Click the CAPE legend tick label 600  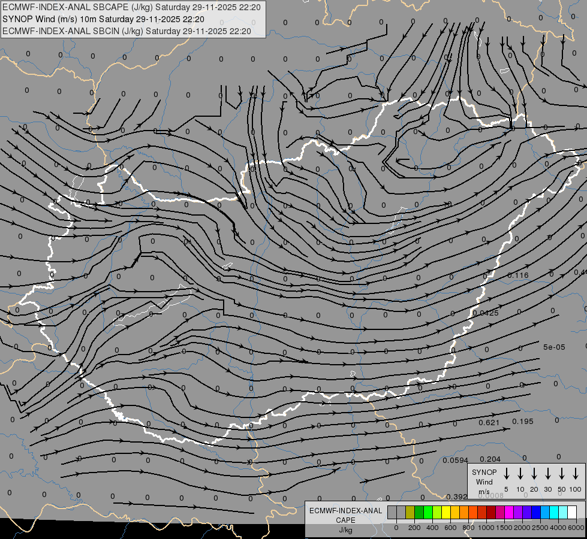450,528
